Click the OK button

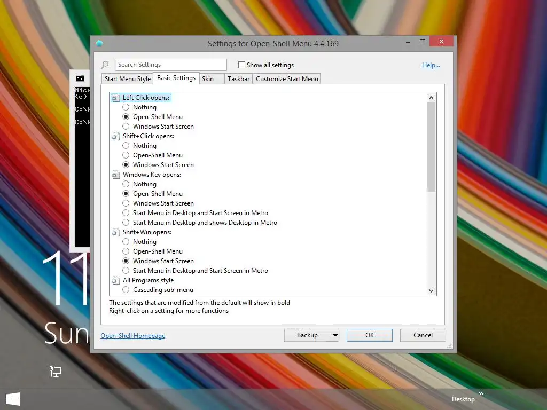(x=370, y=335)
